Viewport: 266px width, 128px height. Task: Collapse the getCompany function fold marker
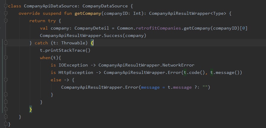click(x=6, y=13)
